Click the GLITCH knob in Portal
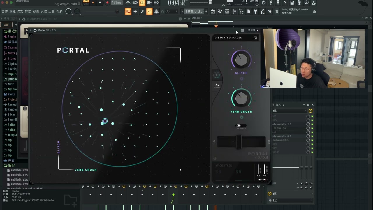The height and width of the screenshot is (210, 373). (x=241, y=60)
